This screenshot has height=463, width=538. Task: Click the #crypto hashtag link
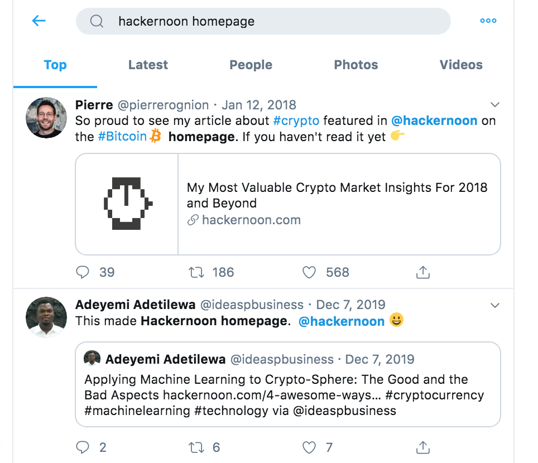pos(296,120)
